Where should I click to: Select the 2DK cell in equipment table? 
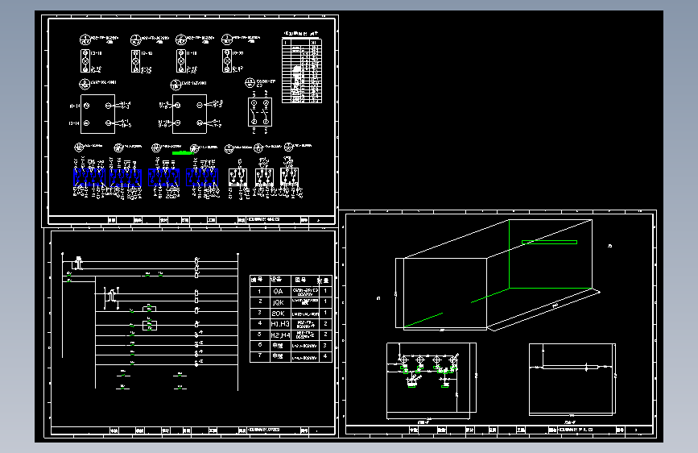[280, 313]
